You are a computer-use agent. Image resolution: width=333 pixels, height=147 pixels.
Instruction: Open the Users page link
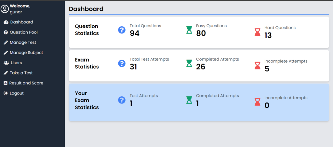pyautogui.click(x=16, y=63)
